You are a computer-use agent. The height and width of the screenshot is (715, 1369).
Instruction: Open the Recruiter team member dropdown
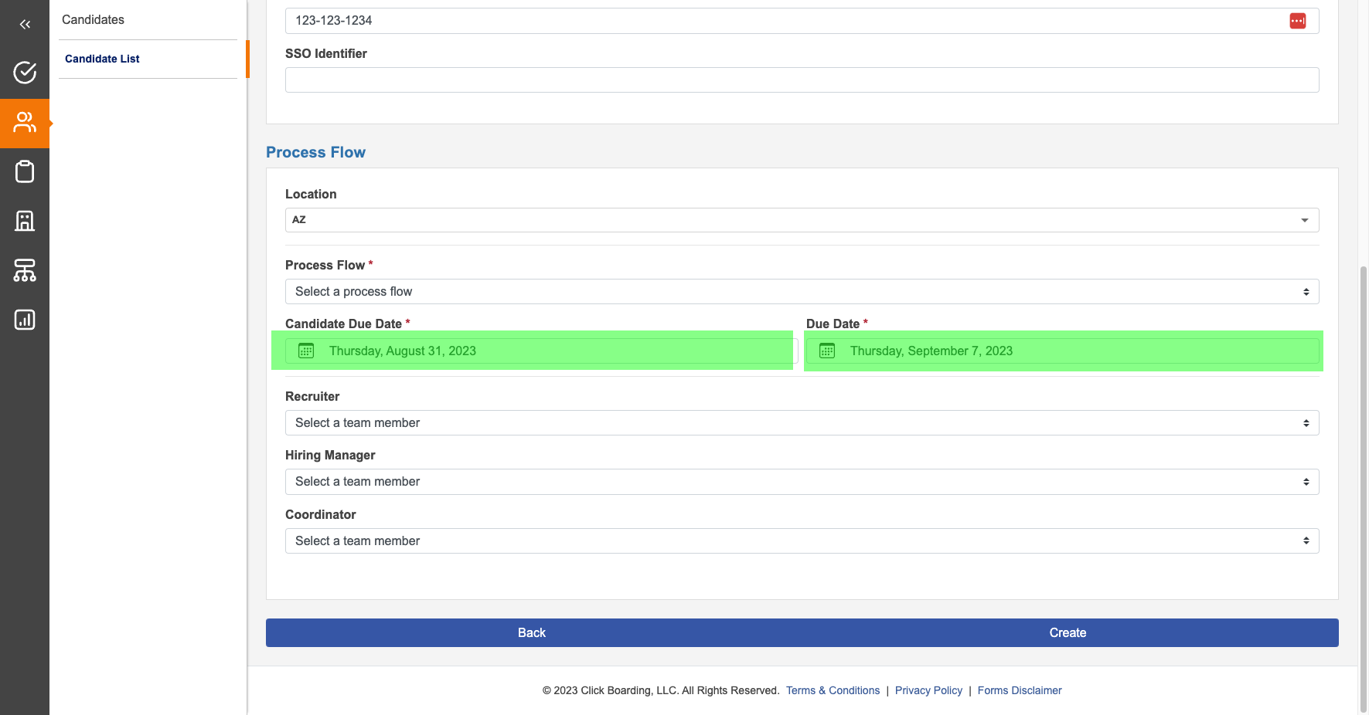point(802,423)
